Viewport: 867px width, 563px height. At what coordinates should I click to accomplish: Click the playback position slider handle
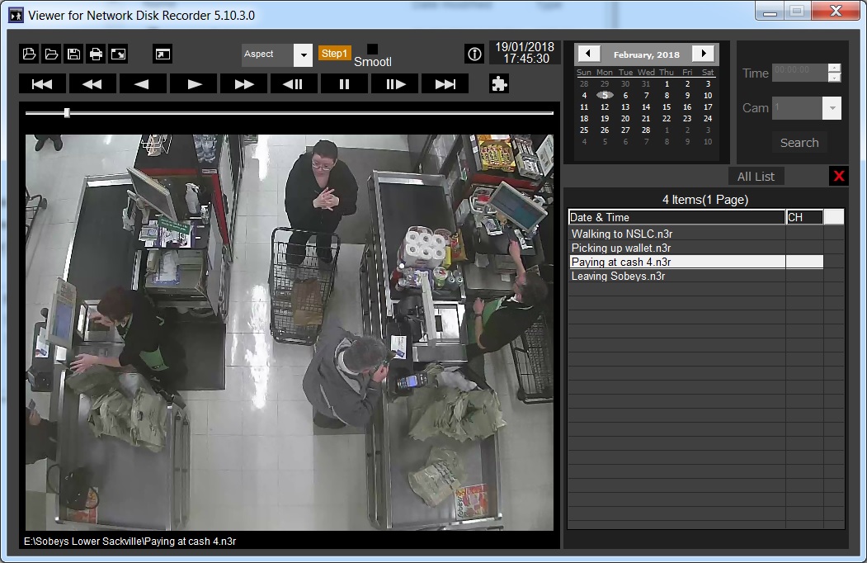pos(67,113)
